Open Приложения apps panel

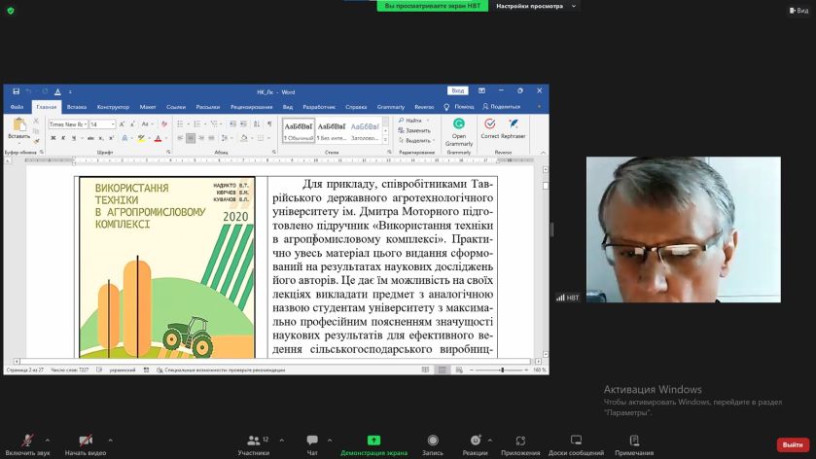[x=520, y=441]
